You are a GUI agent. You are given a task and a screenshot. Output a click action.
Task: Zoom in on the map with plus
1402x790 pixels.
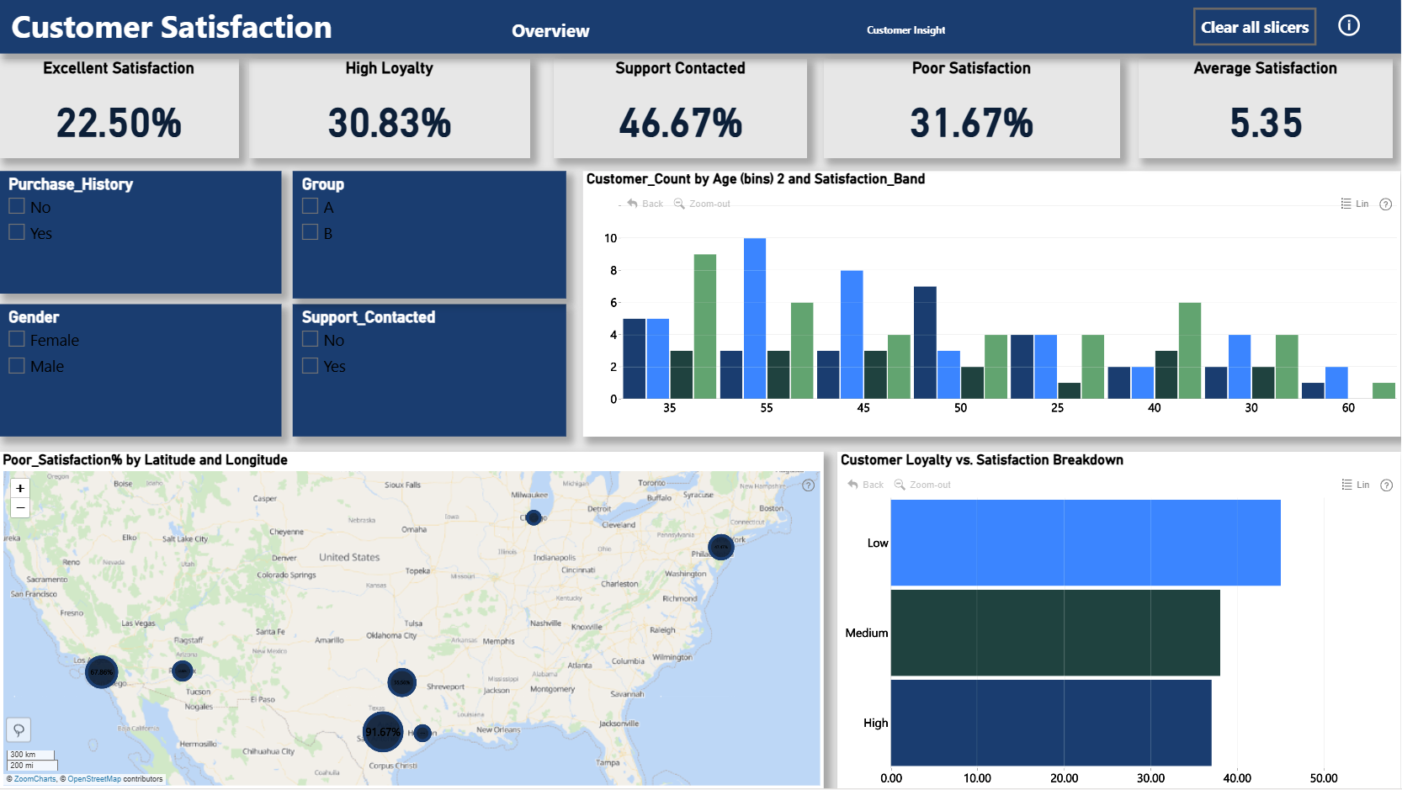coord(20,488)
